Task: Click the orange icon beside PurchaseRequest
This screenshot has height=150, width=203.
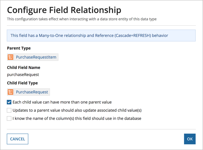Action: pos(11,92)
